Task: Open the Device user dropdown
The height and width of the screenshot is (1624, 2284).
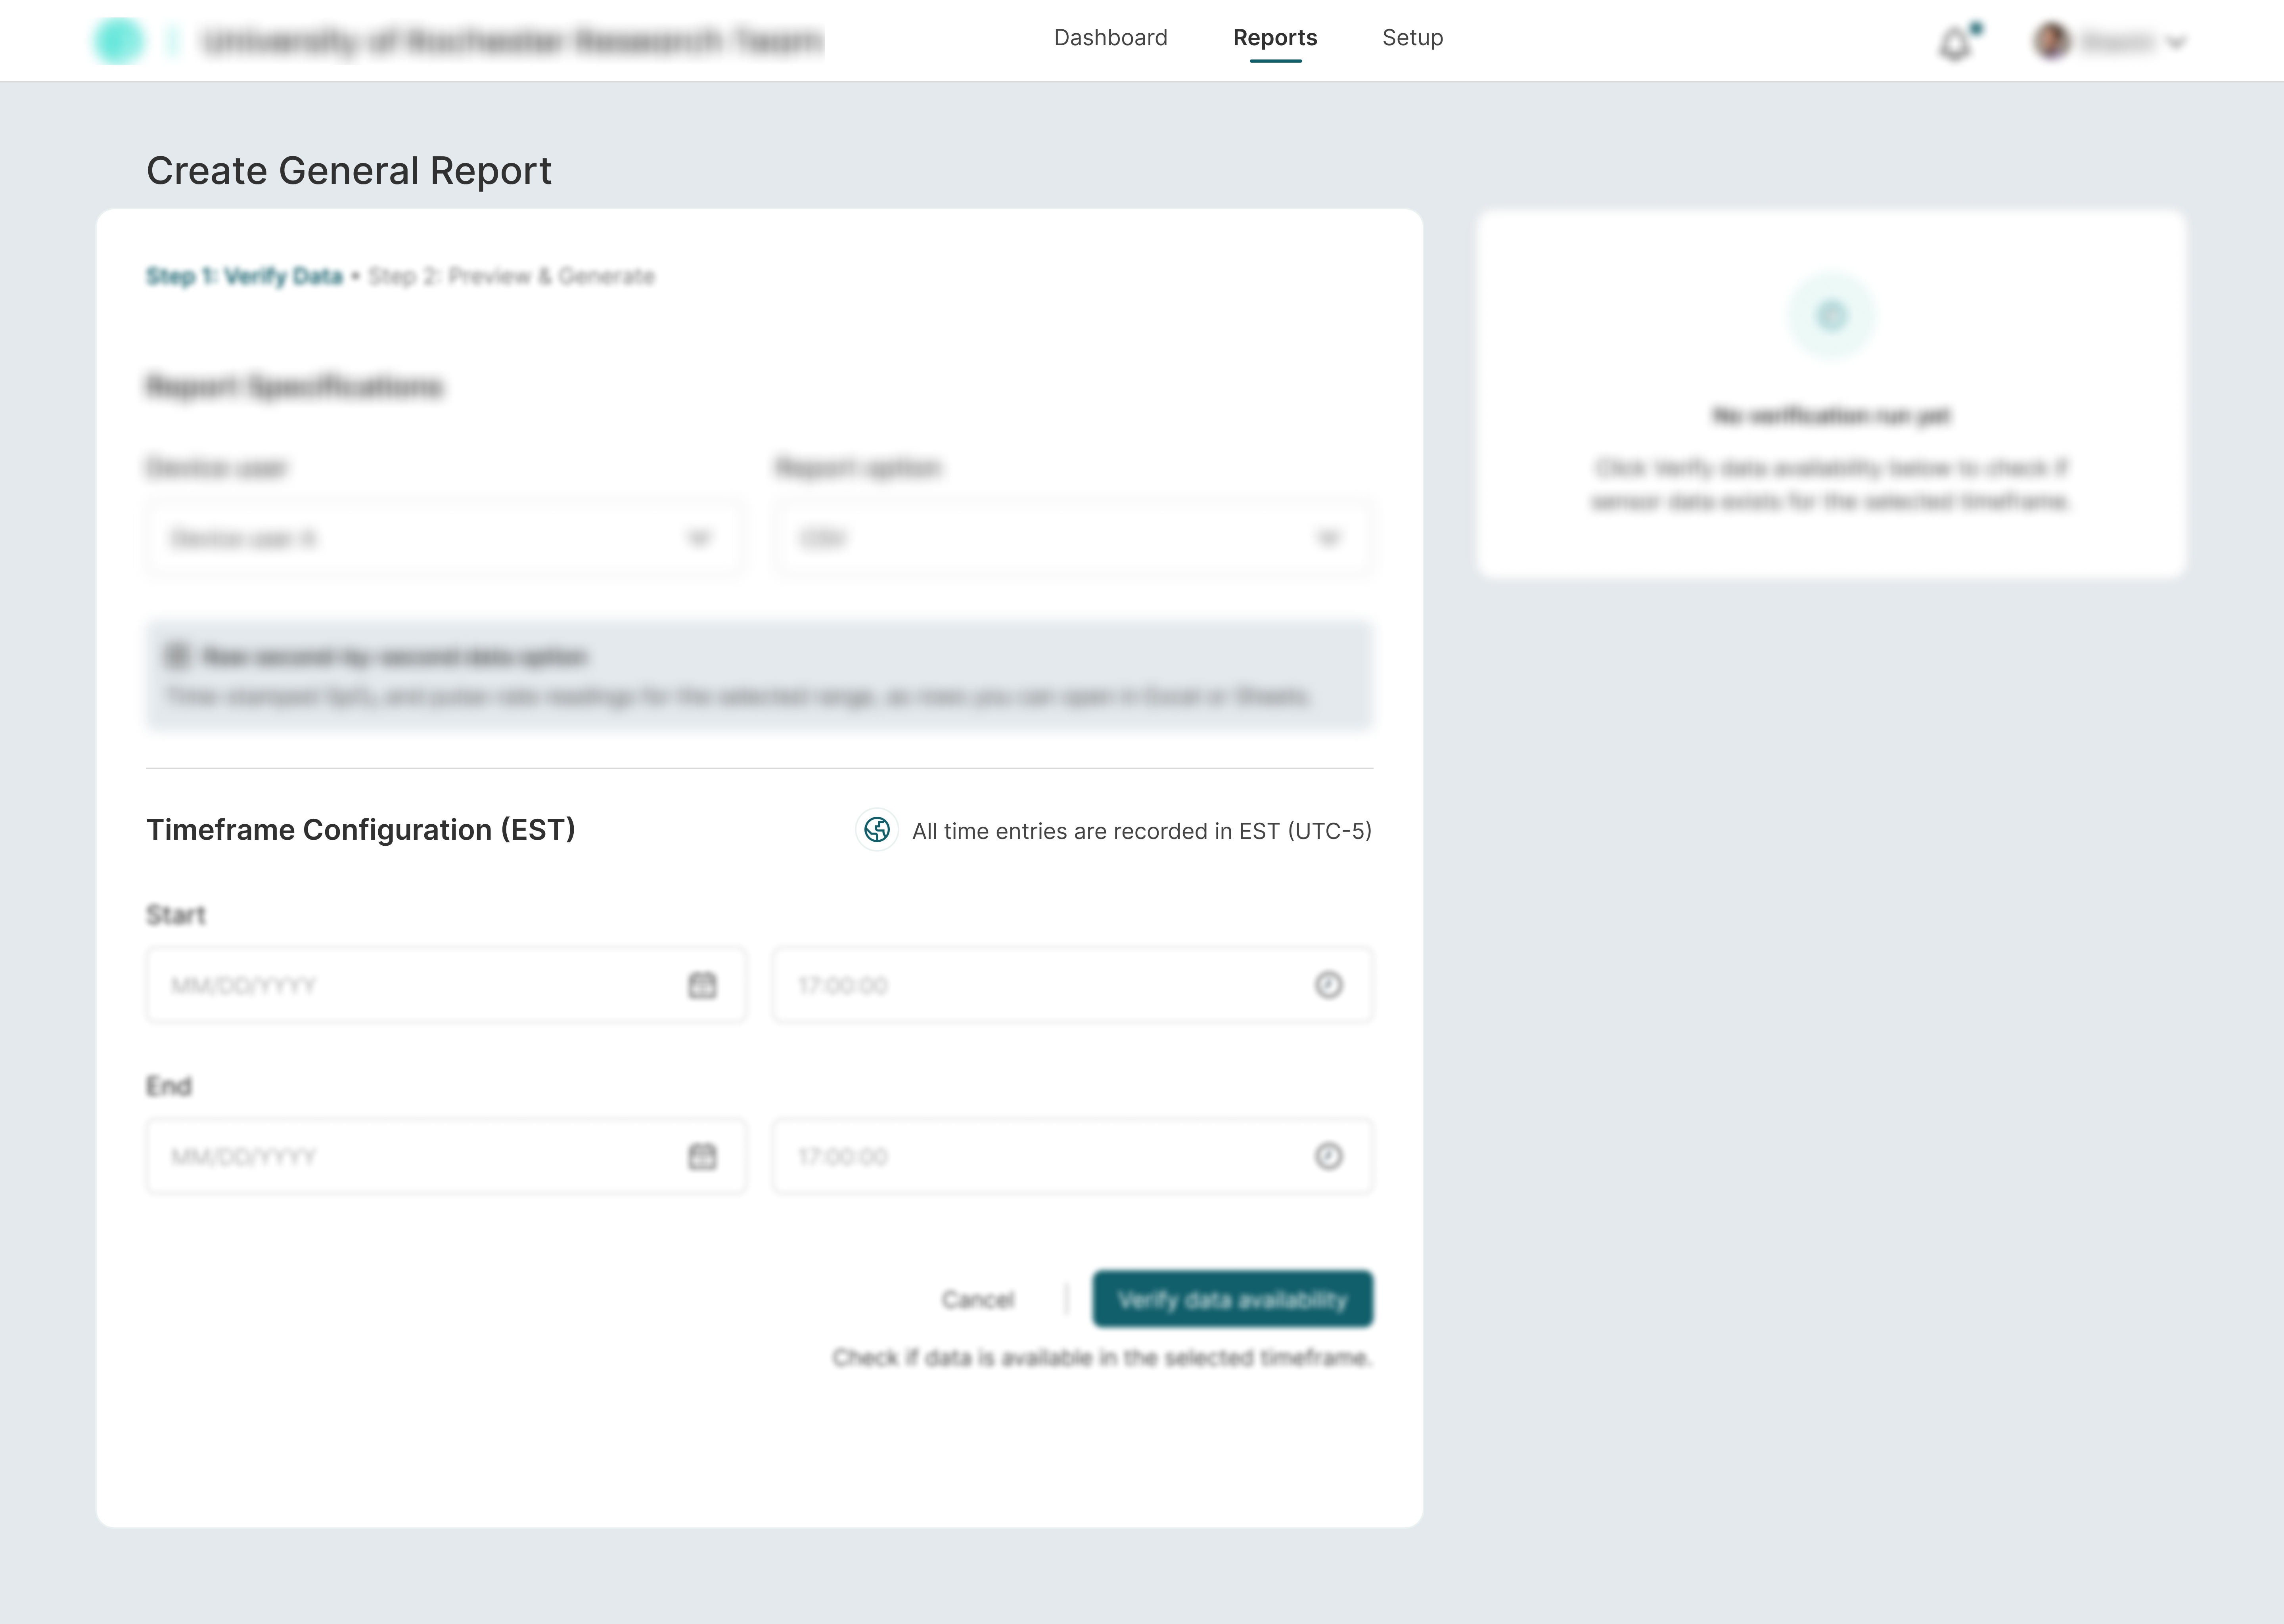Action: point(445,538)
